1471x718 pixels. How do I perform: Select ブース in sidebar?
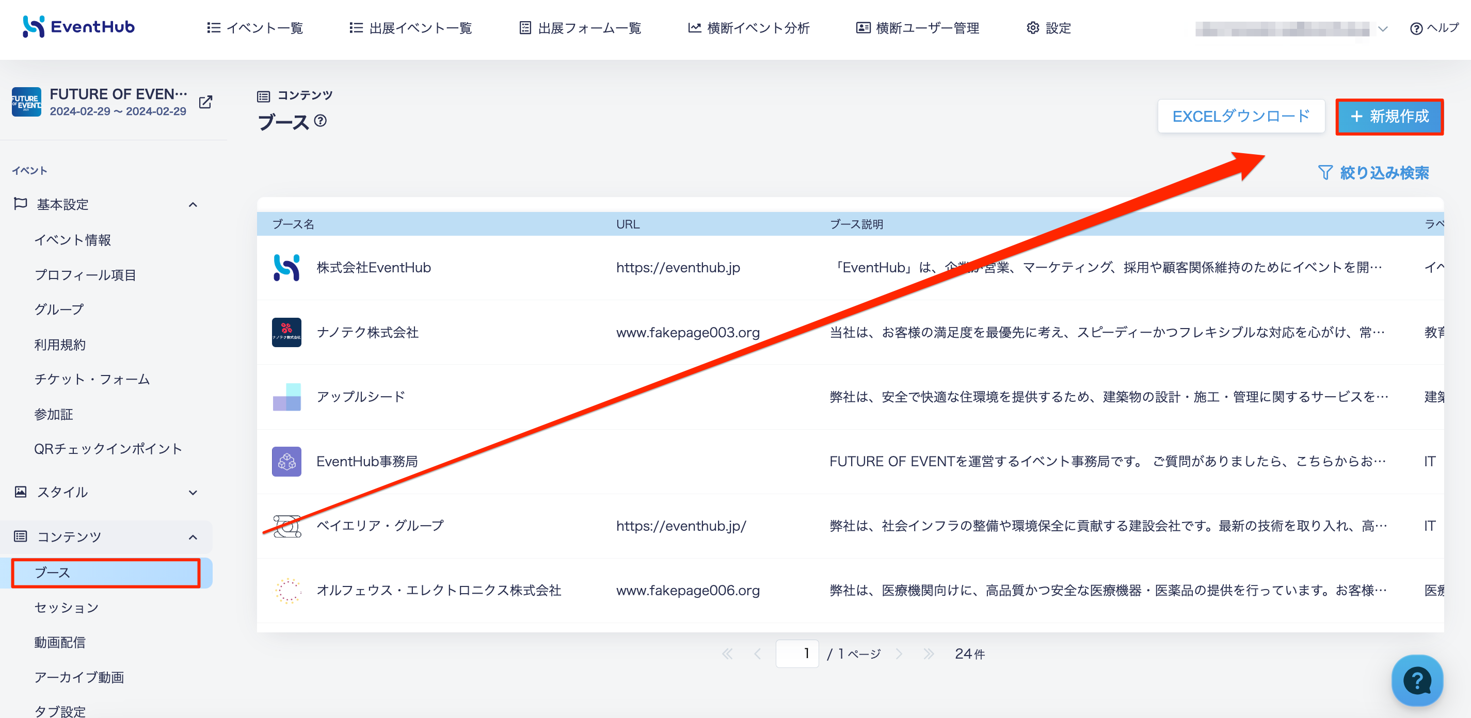[106, 573]
